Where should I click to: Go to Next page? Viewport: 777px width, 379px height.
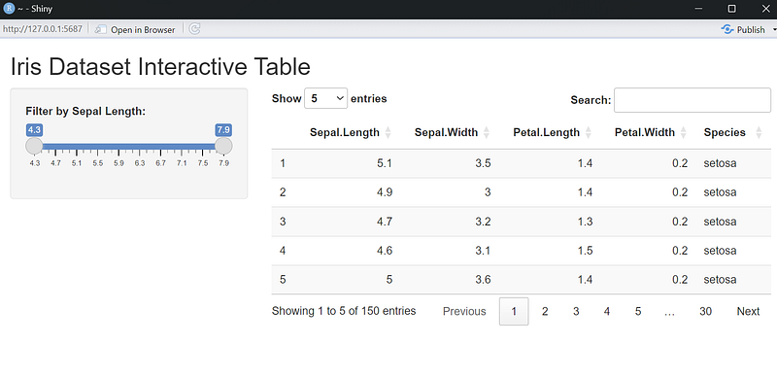748,312
